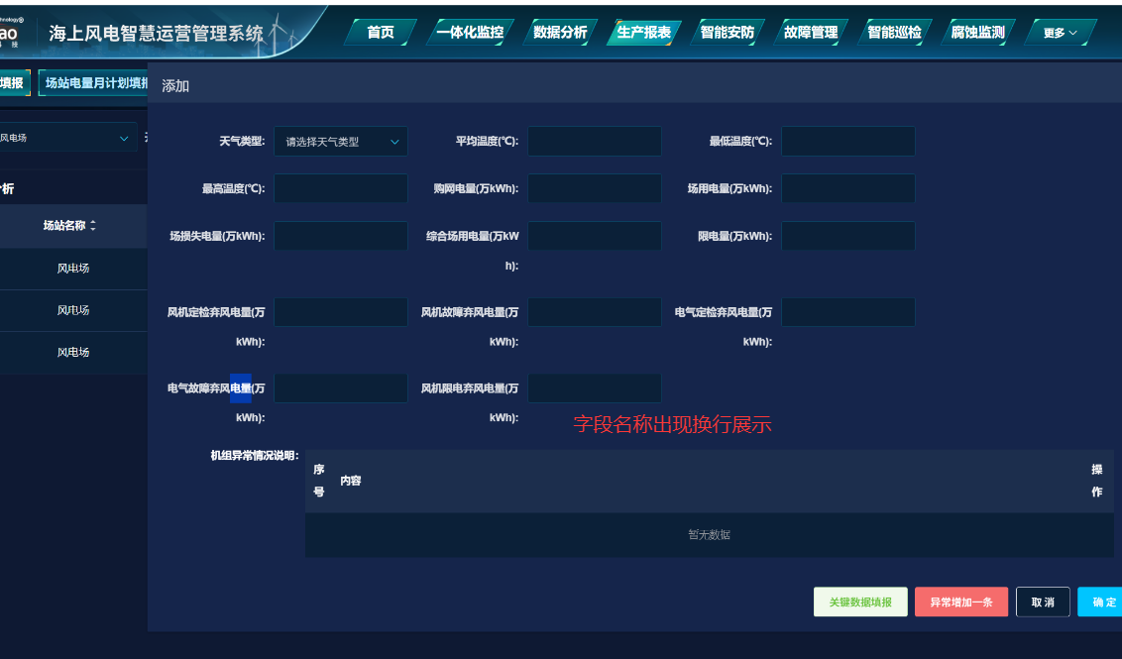The image size is (1122, 659).
Task: Open the 智能安防 tab
Action: (x=727, y=33)
